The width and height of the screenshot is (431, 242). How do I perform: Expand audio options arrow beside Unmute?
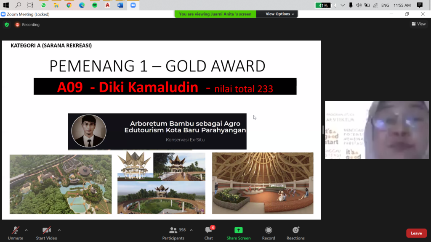coord(26,230)
